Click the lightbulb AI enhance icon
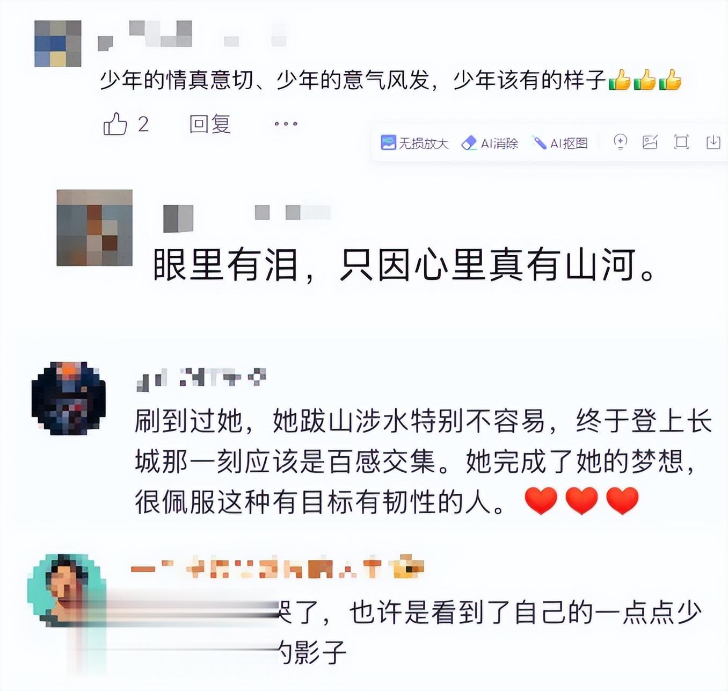The image size is (728, 691). point(620,142)
